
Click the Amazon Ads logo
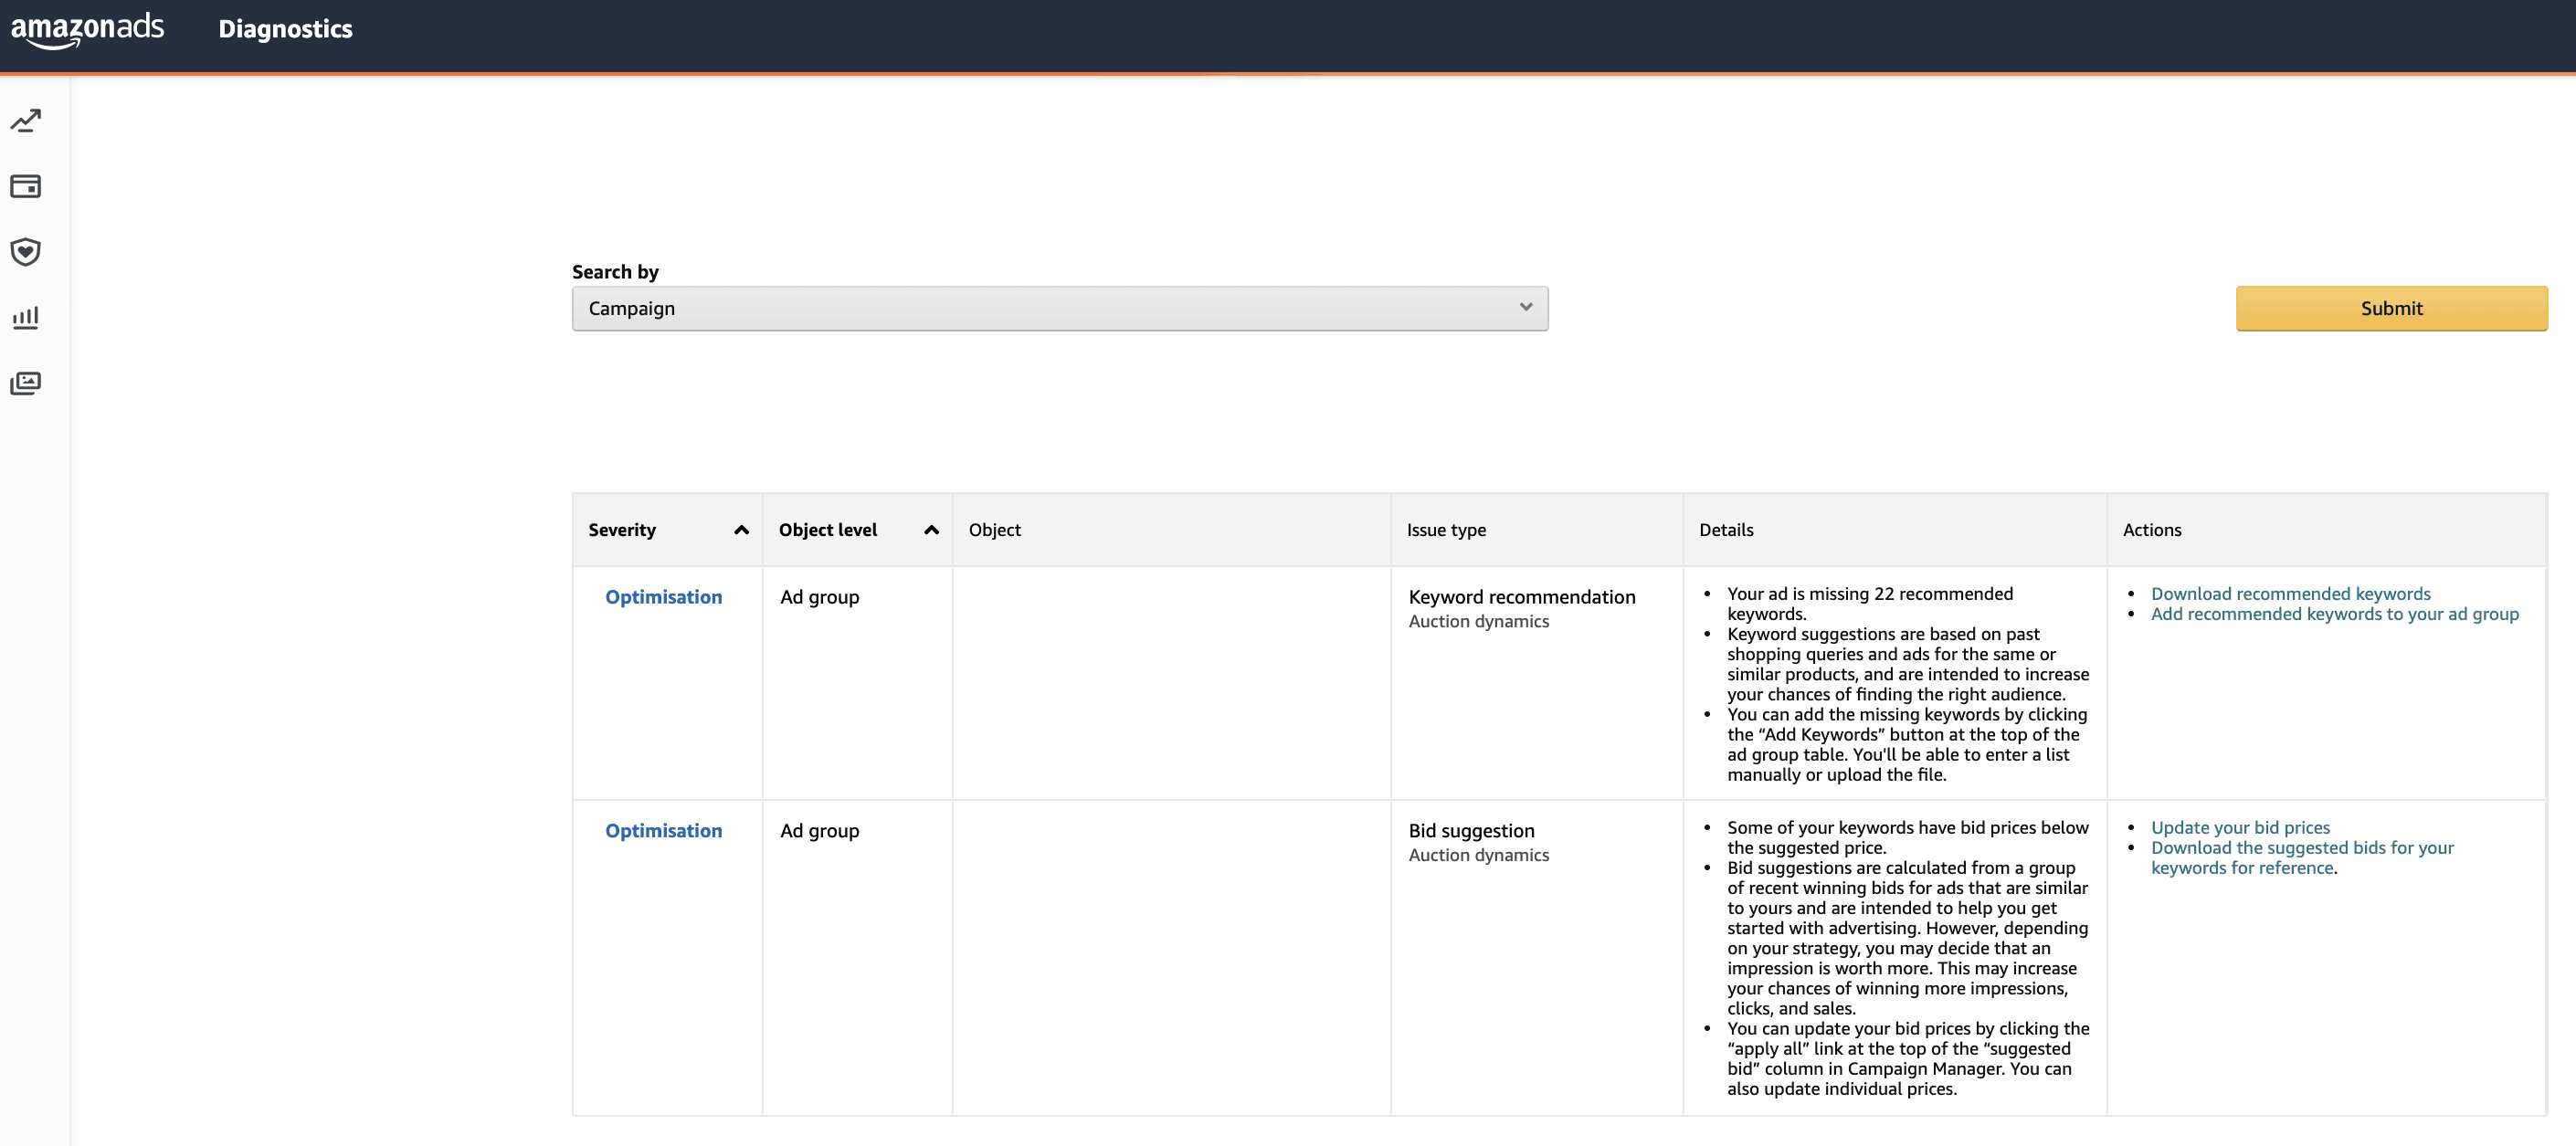tap(87, 29)
